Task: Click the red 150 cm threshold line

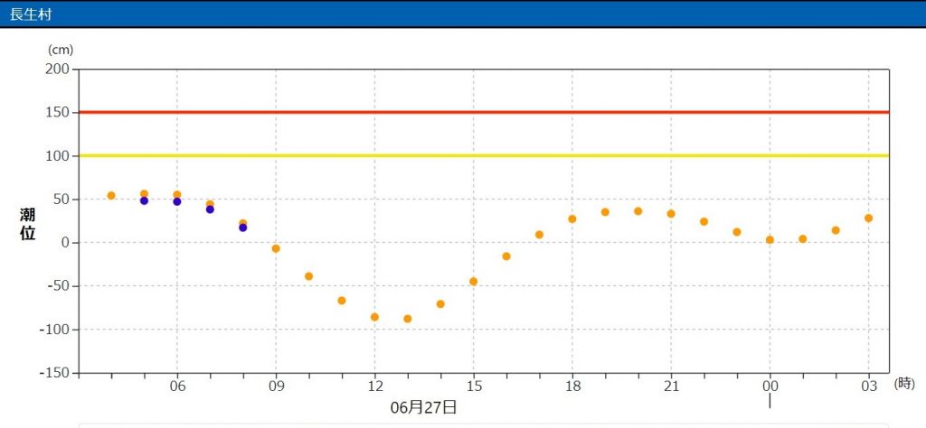Action: click(x=484, y=112)
